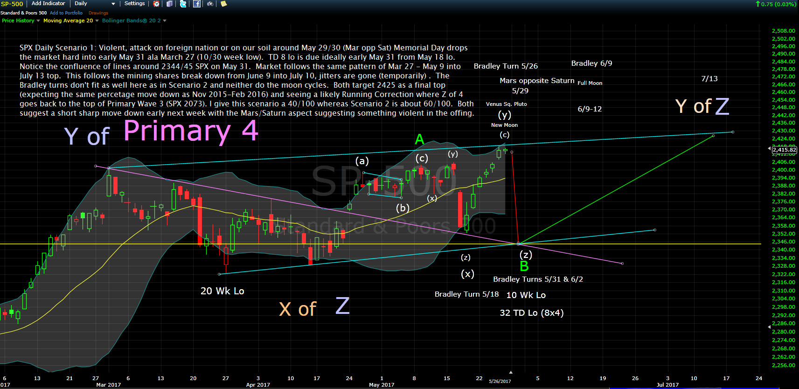
Task: Open the yellow sticky note icon
Action: (224, 4)
